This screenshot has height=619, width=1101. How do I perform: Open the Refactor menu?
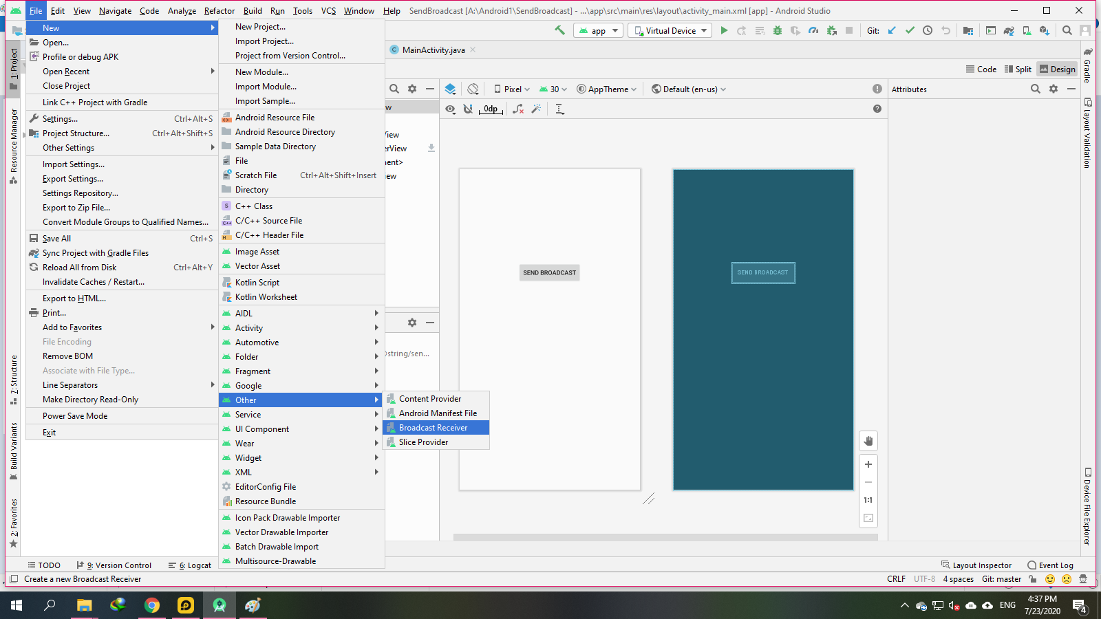(219, 10)
